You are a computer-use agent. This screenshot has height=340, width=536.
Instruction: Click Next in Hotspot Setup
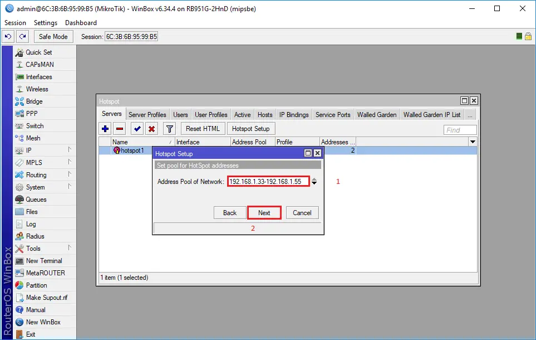click(264, 212)
